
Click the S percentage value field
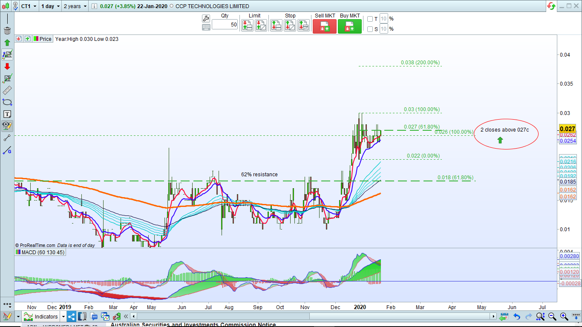pos(383,29)
